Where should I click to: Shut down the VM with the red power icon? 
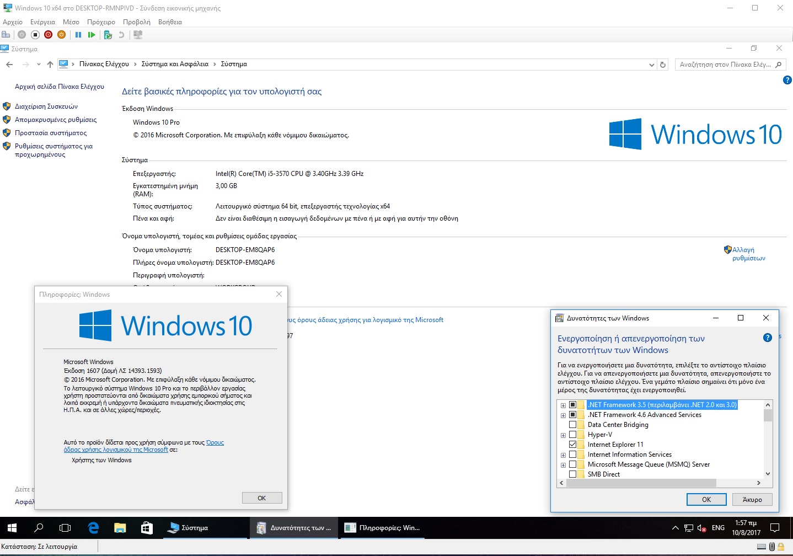click(48, 35)
